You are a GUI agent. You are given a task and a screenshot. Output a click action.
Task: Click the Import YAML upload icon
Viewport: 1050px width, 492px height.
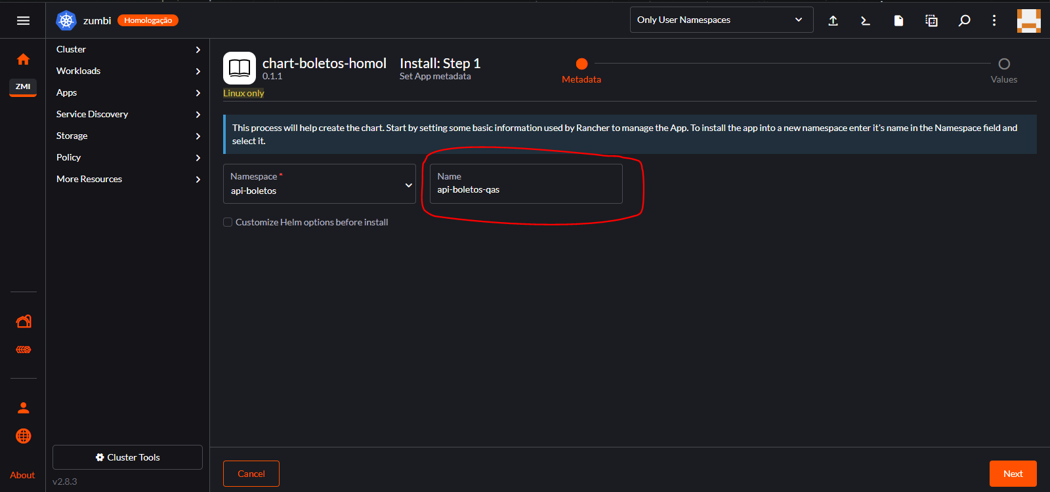pos(833,20)
